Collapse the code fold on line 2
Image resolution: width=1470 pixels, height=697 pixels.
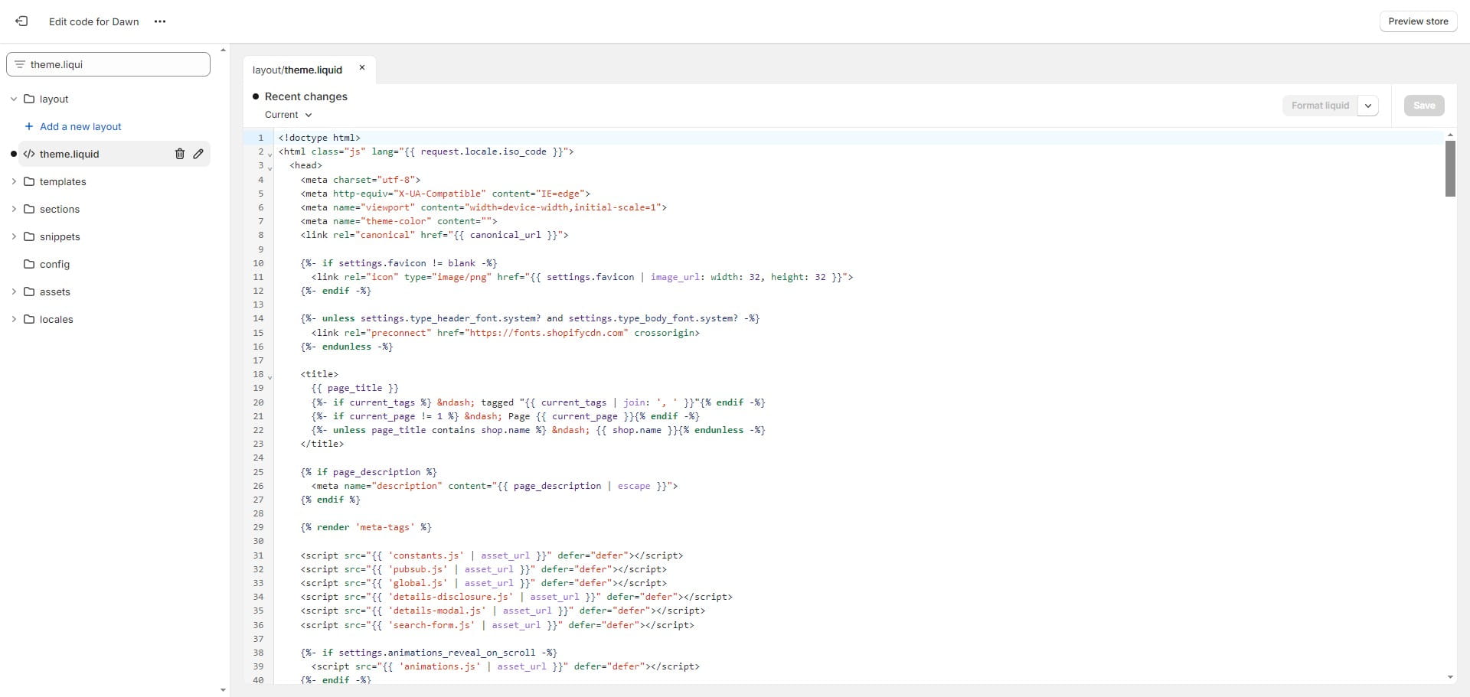click(x=269, y=152)
